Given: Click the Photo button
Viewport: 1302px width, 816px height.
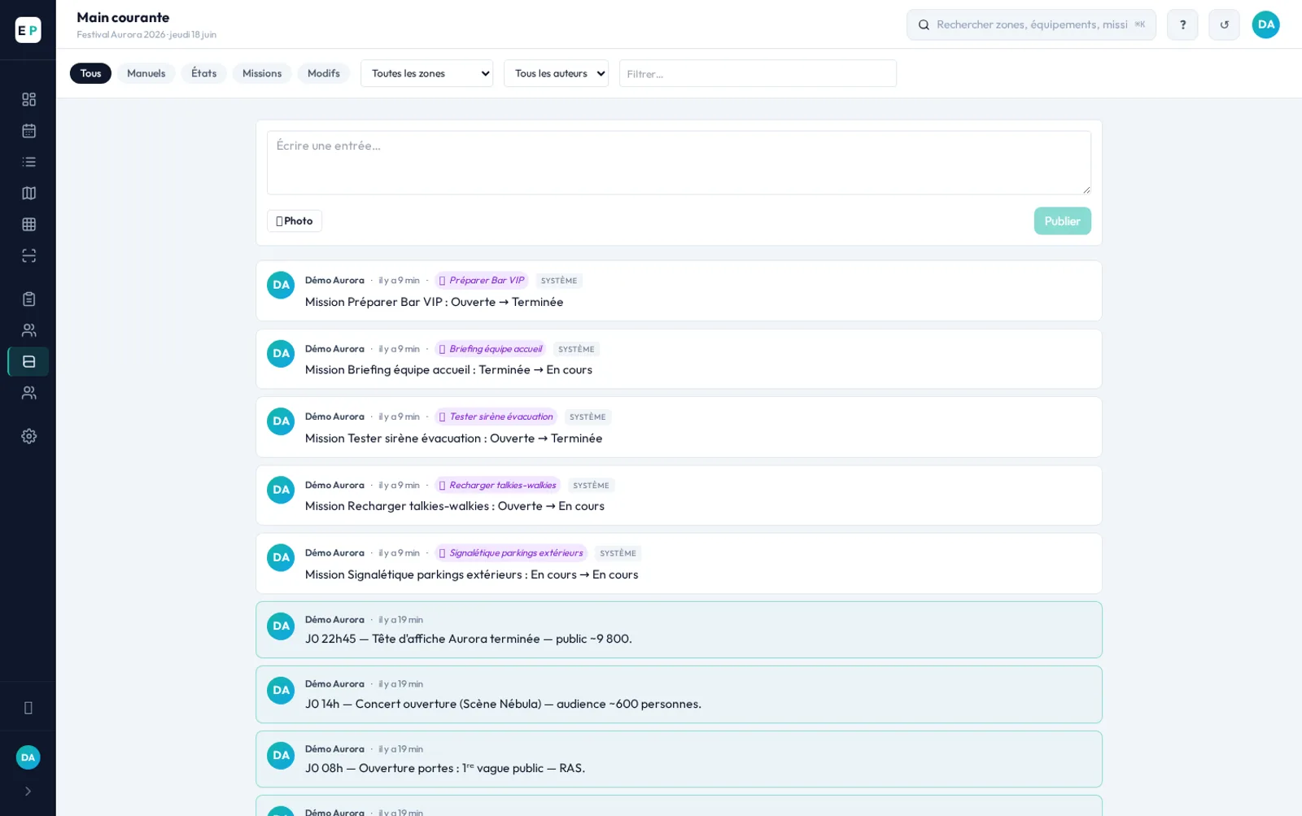Looking at the screenshot, I should (294, 221).
